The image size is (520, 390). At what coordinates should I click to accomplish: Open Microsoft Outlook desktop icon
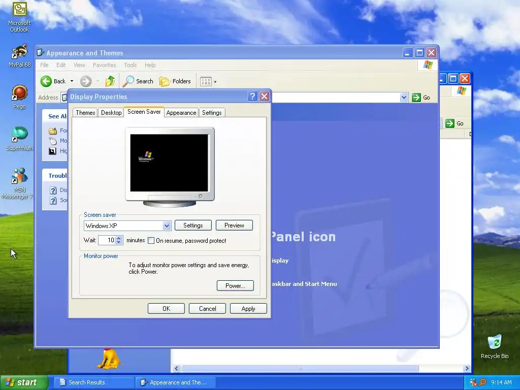[19, 17]
